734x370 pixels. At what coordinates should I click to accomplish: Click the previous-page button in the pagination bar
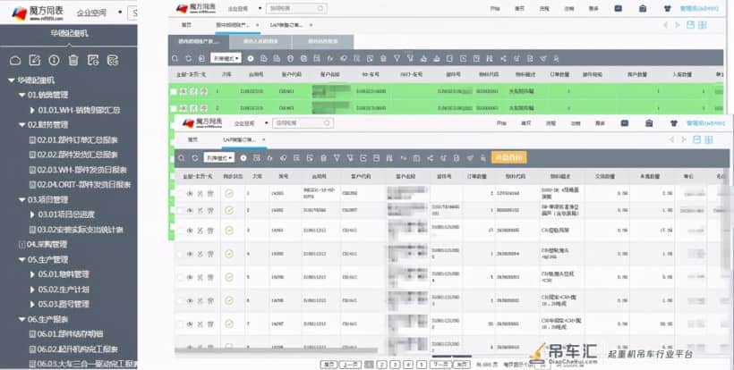[350, 365]
